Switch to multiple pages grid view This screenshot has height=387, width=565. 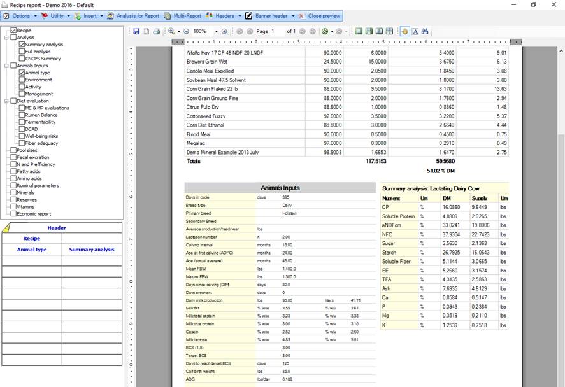389,31
